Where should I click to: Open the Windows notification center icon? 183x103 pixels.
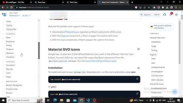point(179,100)
